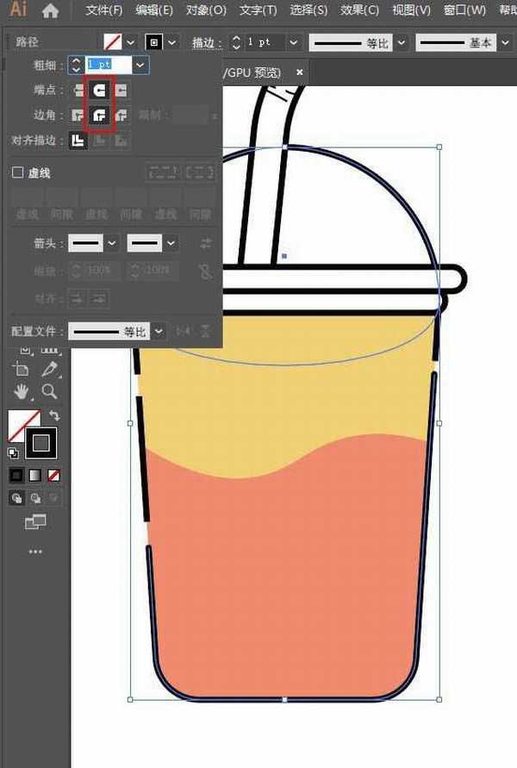Image resolution: width=517 pixels, height=768 pixels.
Task: Select the round cap endpoint icon
Action: pos(100,90)
